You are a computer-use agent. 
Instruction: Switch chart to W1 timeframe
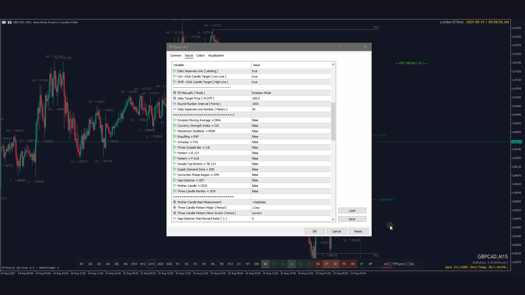248,264
